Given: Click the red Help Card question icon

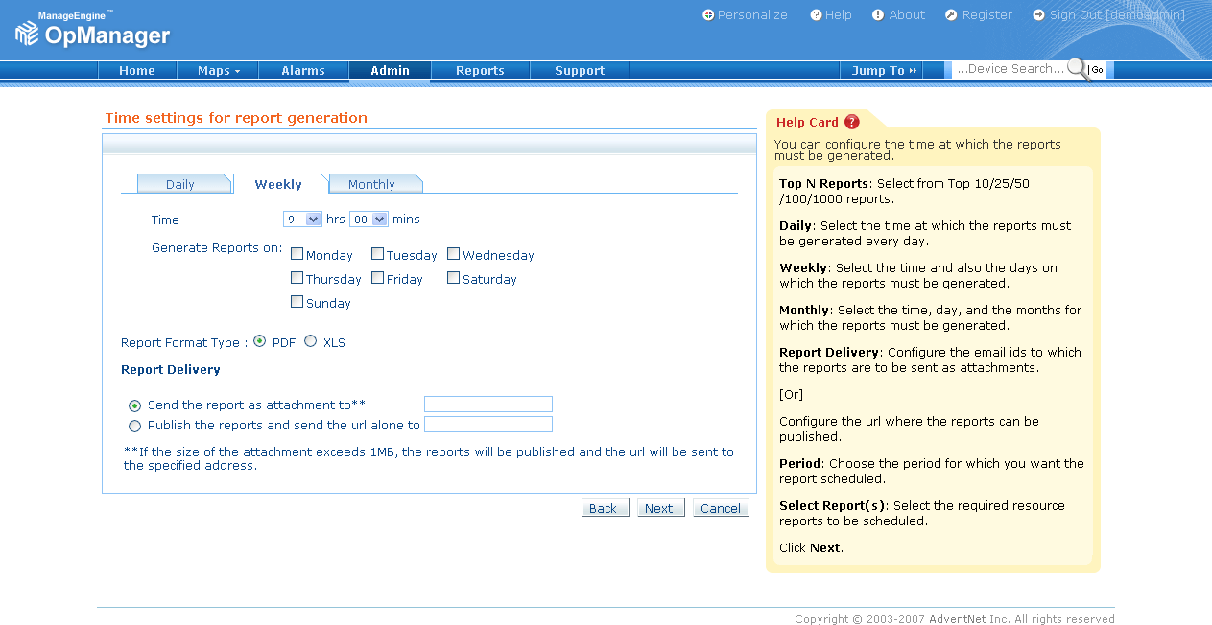Looking at the screenshot, I should coord(852,122).
